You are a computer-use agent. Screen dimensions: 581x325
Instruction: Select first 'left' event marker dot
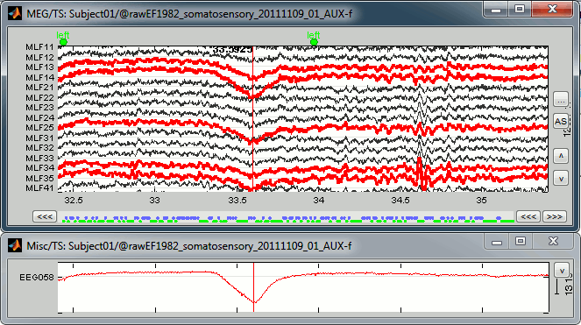63,42
